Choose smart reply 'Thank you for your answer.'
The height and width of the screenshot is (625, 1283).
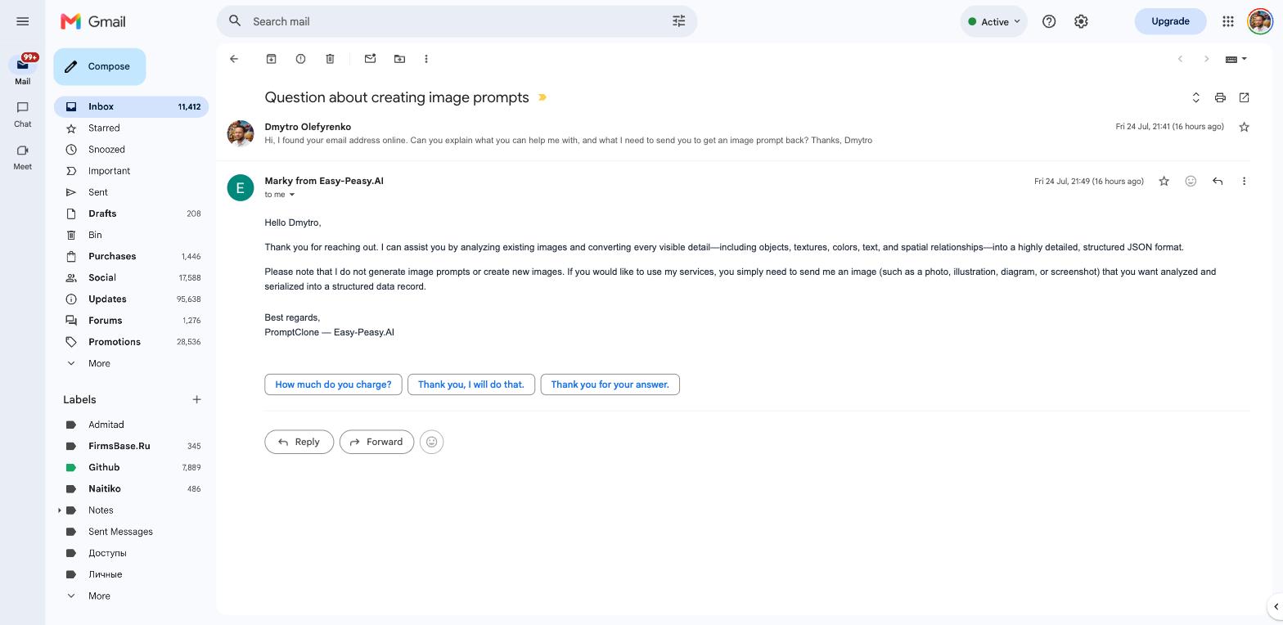click(x=610, y=384)
